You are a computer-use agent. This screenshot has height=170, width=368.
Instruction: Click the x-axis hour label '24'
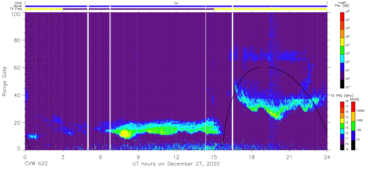pos(327,157)
